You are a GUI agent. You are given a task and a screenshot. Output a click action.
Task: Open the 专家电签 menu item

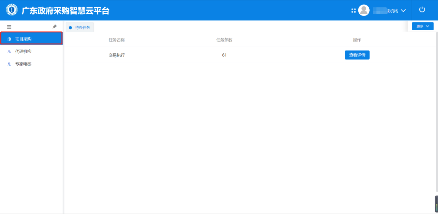tap(23, 64)
